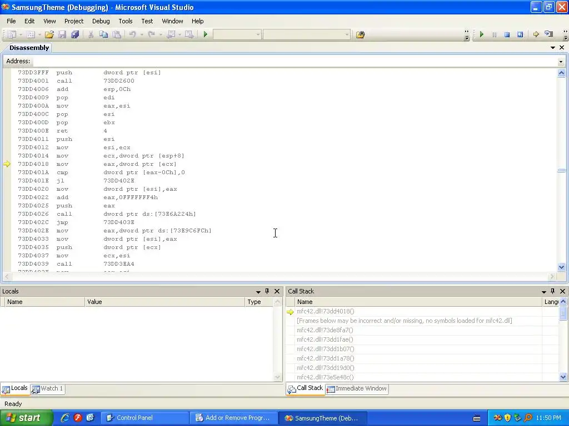Open the Address field dropdown arrow
Viewport: 569px width, 426px height.
pyautogui.click(x=561, y=61)
